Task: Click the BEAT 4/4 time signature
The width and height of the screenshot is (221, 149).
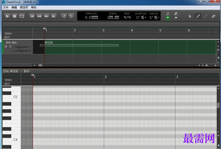Action: [x=127, y=18]
